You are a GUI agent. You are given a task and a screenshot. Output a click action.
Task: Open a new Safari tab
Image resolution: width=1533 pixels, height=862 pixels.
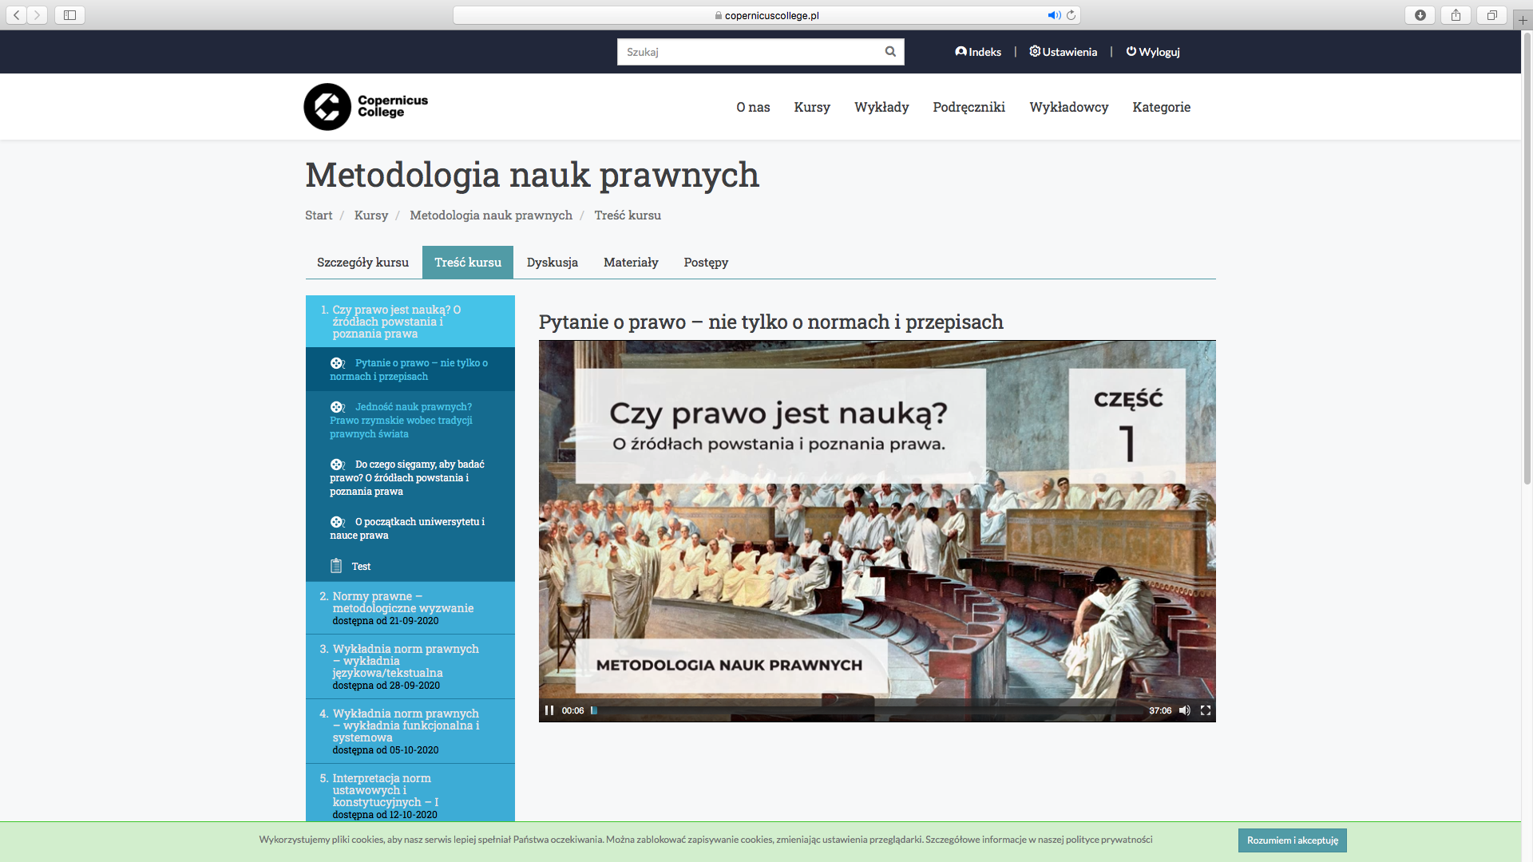[x=1523, y=20]
